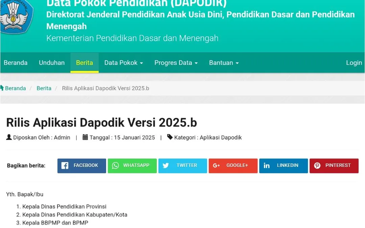
Task: Click 'Kepala BBPMP dan BPMP' list item
Action: point(55,223)
